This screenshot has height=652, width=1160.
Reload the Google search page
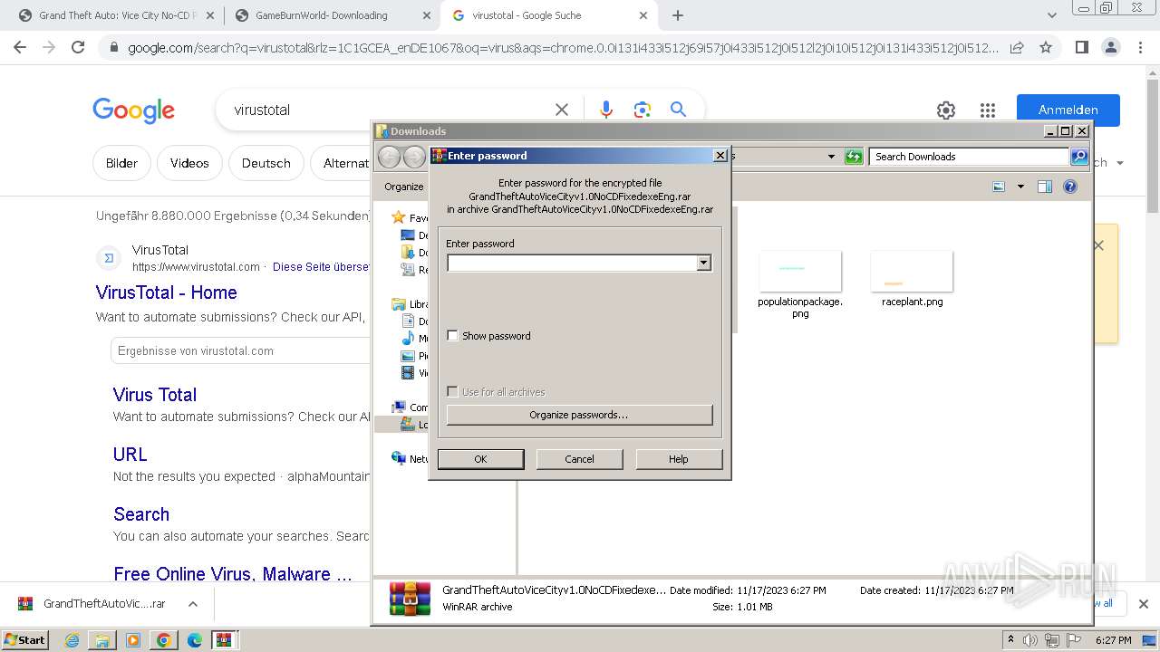coord(78,47)
